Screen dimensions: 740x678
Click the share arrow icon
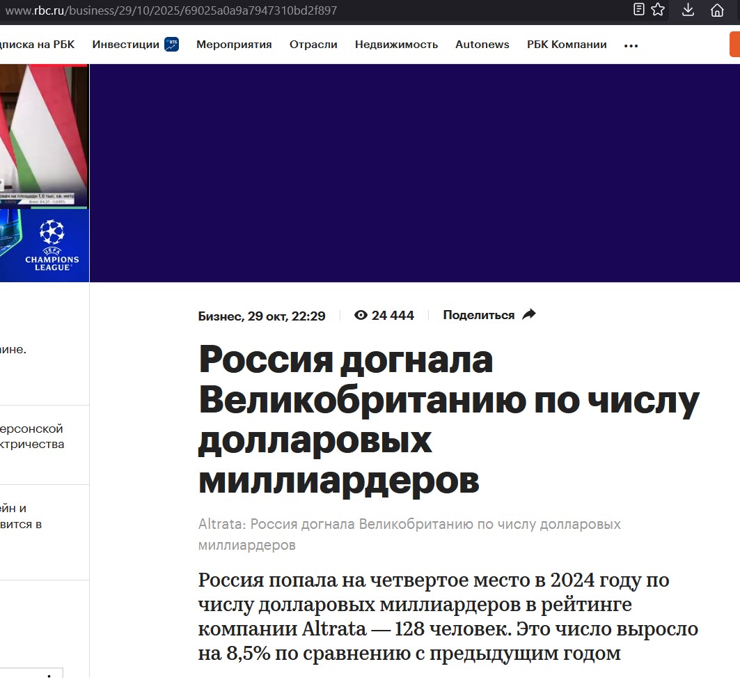coord(529,314)
